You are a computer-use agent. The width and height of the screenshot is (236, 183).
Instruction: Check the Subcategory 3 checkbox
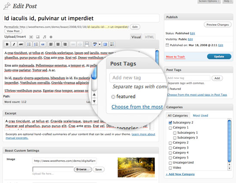click(x=175, y=138)
